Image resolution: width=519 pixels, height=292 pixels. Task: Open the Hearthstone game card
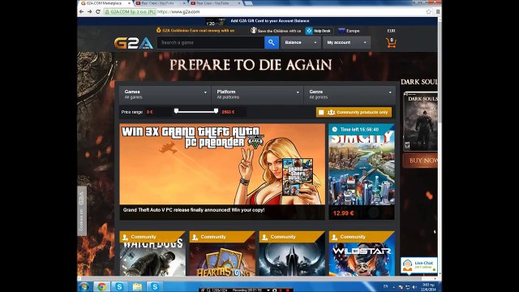[x=222, y=254]
